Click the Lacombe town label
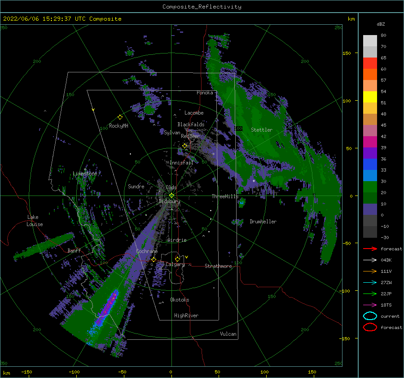Image resolution: width=404 pixels, height=378 pixels. pos(194,113)
